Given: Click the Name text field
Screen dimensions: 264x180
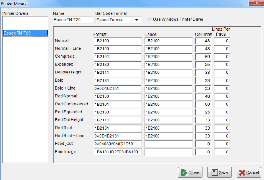Looking at the screenshot, I should tap(73, 20).
